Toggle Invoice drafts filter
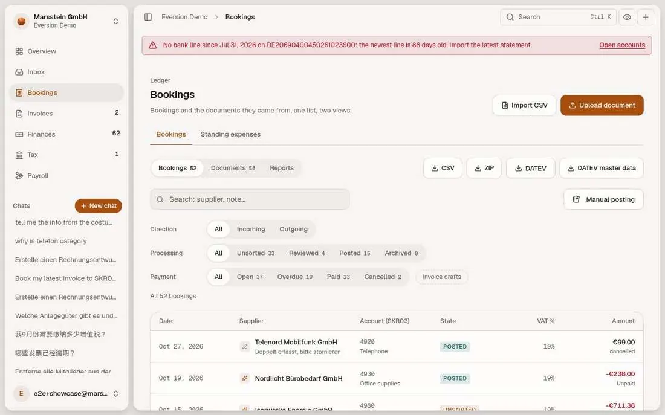 click(441, 277)
